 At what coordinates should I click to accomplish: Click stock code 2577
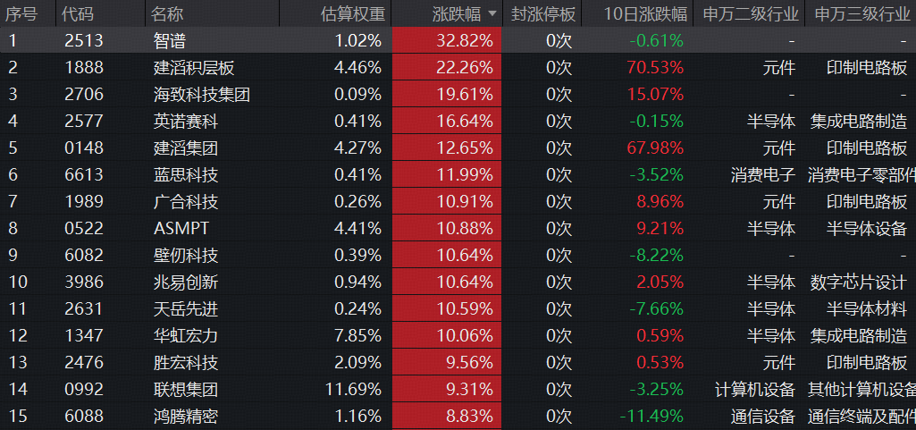(84, 121)
